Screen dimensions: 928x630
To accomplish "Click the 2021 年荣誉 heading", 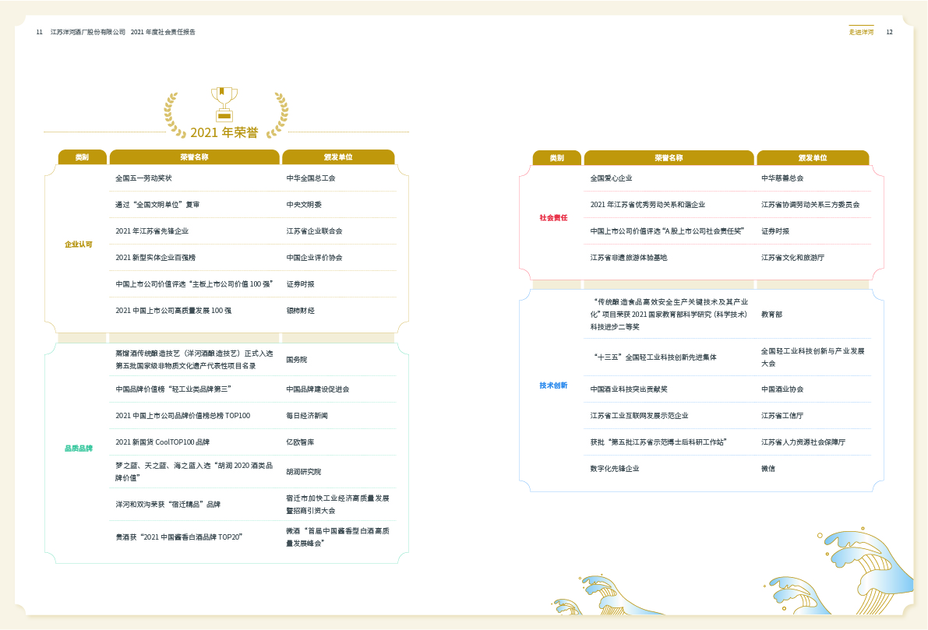I will (224, 133).
